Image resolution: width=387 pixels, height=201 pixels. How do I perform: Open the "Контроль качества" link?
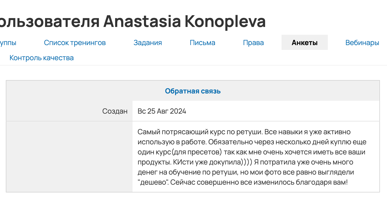point(41,58)
